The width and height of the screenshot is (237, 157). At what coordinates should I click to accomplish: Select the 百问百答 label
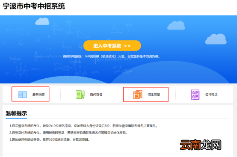[x=96, y=95]
